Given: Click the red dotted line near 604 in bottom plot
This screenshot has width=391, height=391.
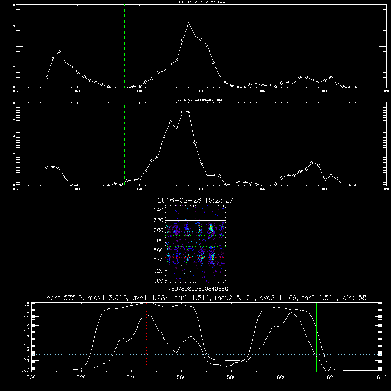Looking at the screenshot, I should point(292,337).
